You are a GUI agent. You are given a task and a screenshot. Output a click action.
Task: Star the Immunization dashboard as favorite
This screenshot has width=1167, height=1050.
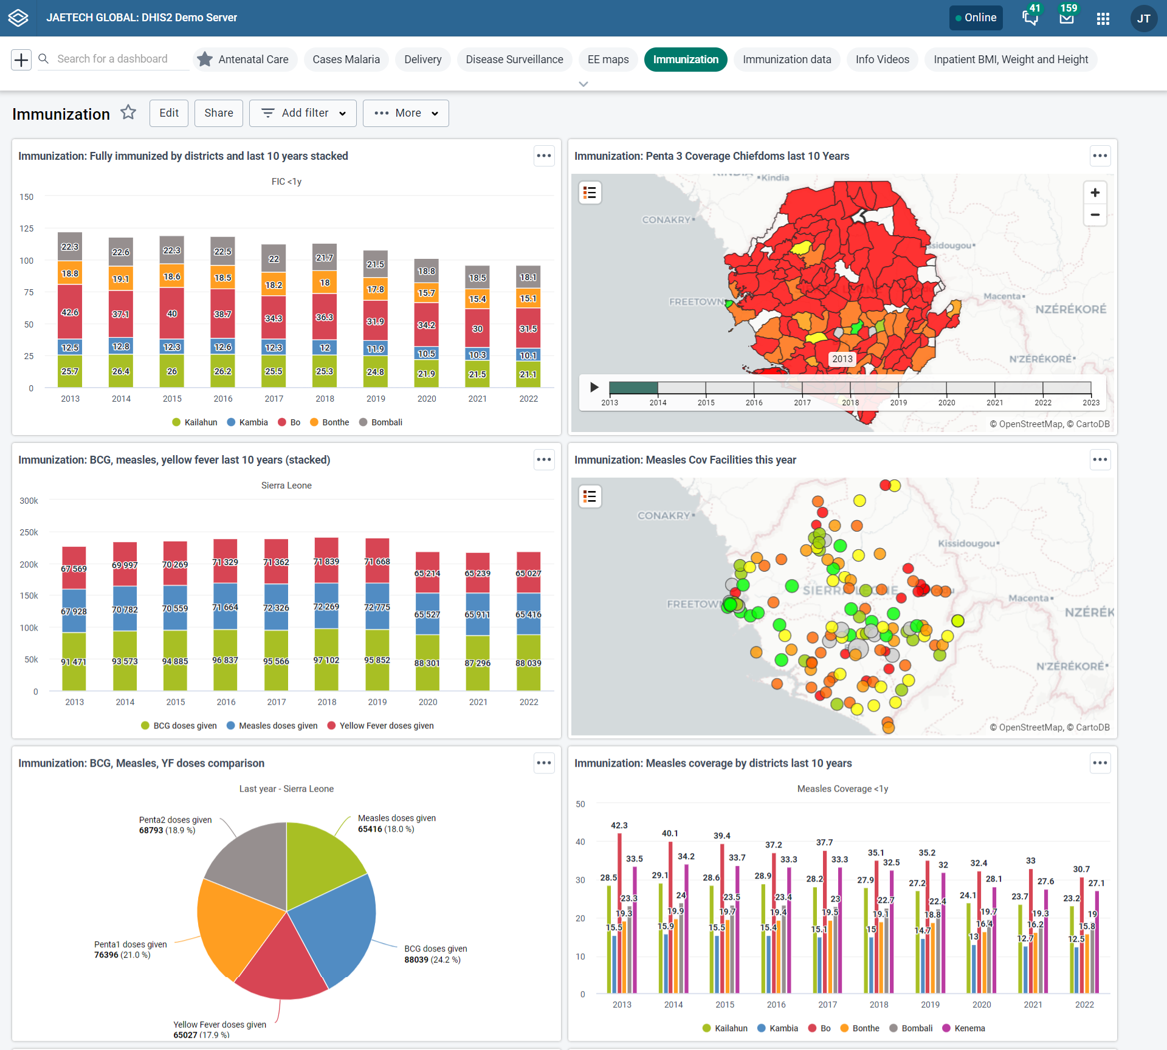pyautogui.click(x=128, y=112)
